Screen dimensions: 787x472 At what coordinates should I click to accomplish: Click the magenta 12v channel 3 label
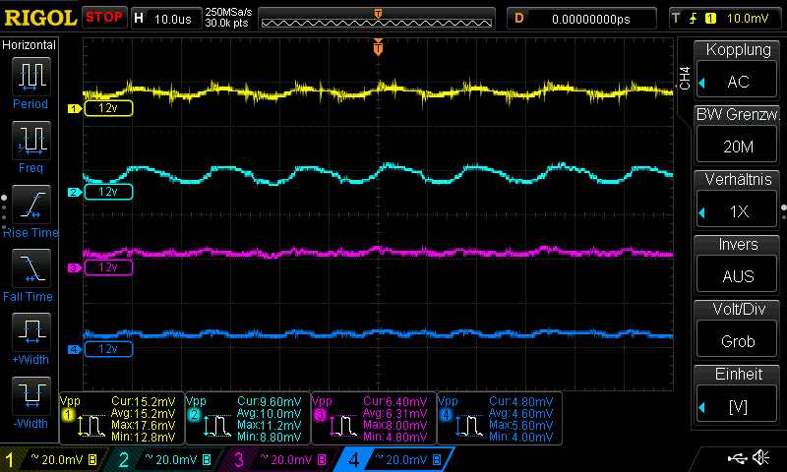(108, 267)
